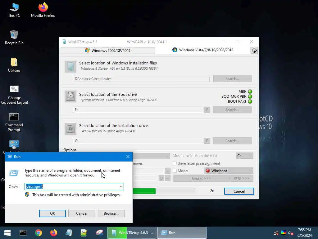Click Cancel in the Run dialog
The image size is (318, 239).
click(82, 213)
